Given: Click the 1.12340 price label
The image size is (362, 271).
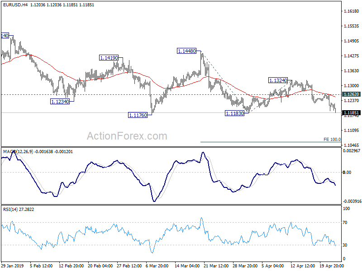Looking at the screenshot, I should [60, 101].
